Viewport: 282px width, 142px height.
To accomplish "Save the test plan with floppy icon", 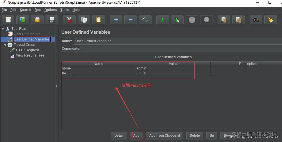I will point(52,20).
